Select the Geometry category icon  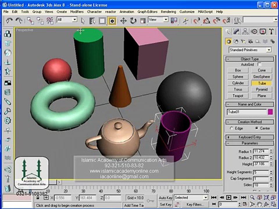pos(229,42)
